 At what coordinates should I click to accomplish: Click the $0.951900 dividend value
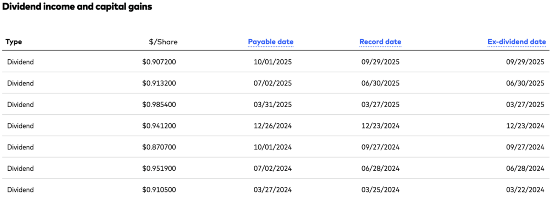[159, 168]
